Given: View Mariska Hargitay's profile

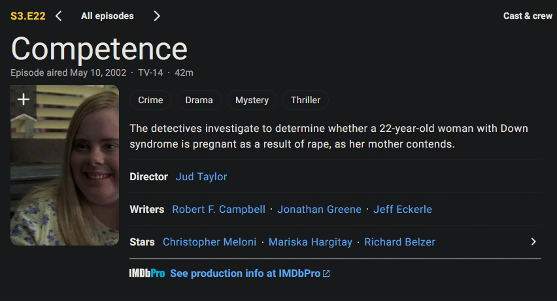Looking at the screenshot, I should [x=310, y=242].
